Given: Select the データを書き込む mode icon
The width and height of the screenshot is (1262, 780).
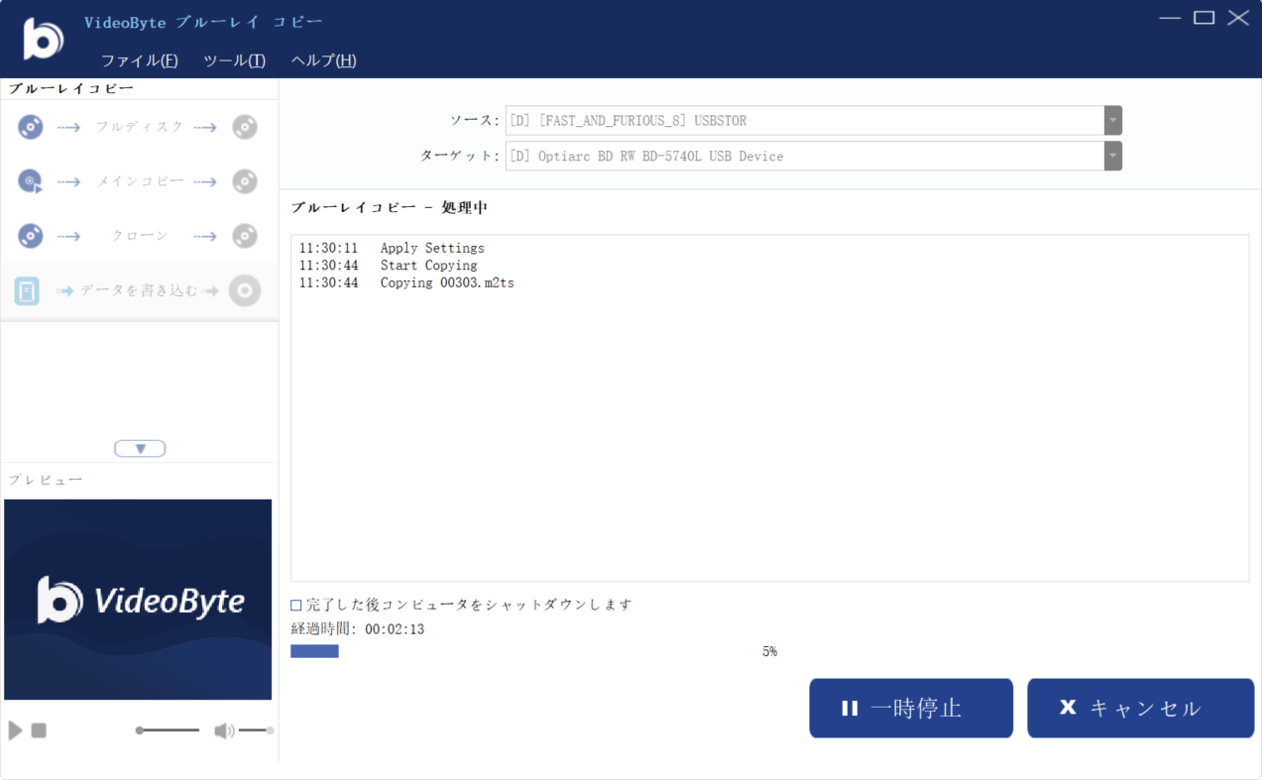Looking at the screenshot, I should coord(26,290).
